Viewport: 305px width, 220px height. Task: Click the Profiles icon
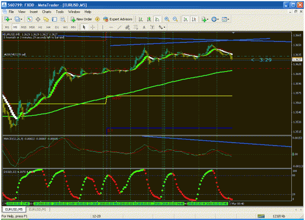coord(17,19)
